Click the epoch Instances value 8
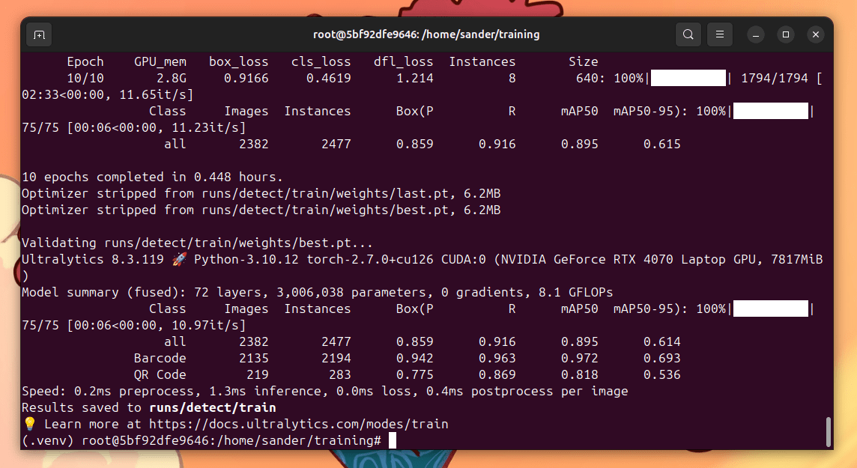 (x=512, y=78)
